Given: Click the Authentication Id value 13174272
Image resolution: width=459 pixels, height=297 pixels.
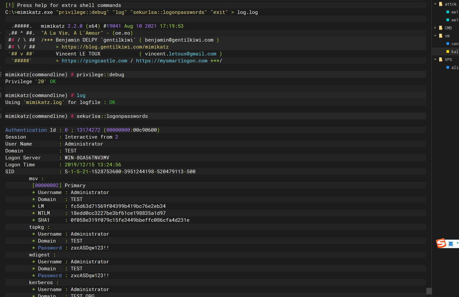Looking at the screenshot, I should [x=88, y=130].
